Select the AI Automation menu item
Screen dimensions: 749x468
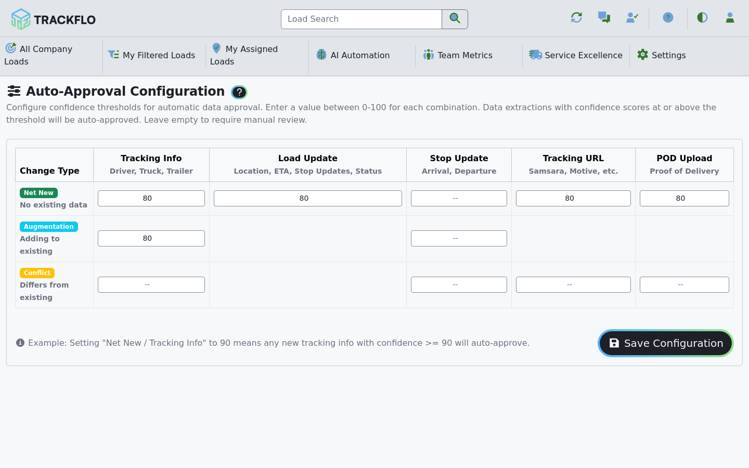353,55
